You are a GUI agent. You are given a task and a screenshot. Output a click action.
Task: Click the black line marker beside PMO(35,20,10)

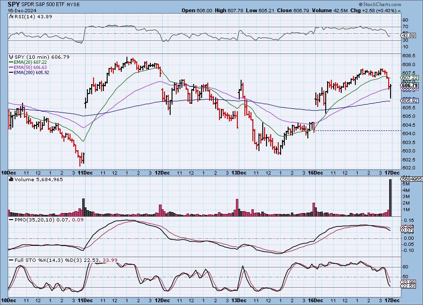pos(11,220)
